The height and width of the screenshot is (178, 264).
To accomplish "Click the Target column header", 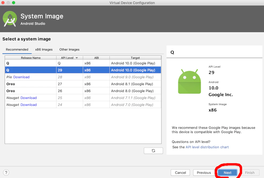I will pyautogui.click(x=135, y=58).
